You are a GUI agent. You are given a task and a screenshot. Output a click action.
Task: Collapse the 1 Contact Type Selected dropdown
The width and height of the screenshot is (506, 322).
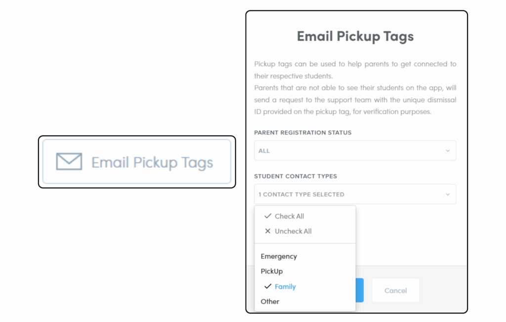[x=355, y=195]
